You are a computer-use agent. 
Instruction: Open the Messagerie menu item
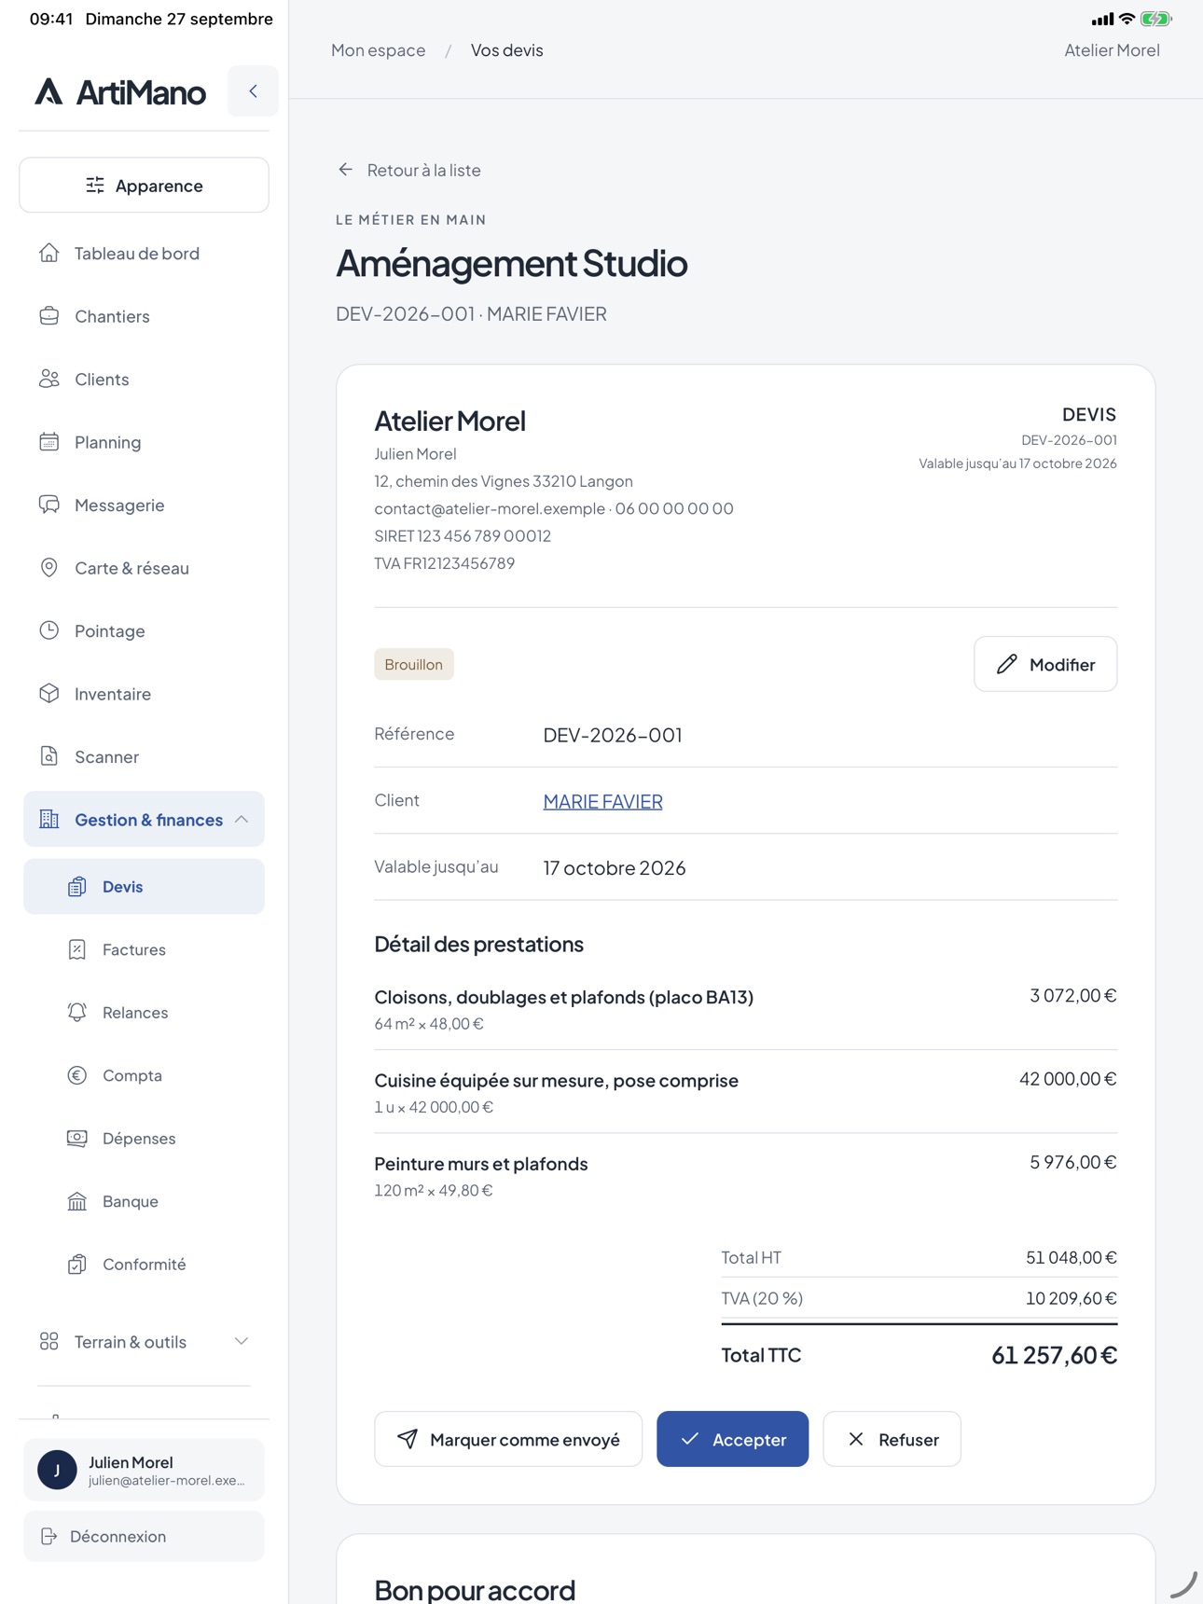tap(144, 505)
